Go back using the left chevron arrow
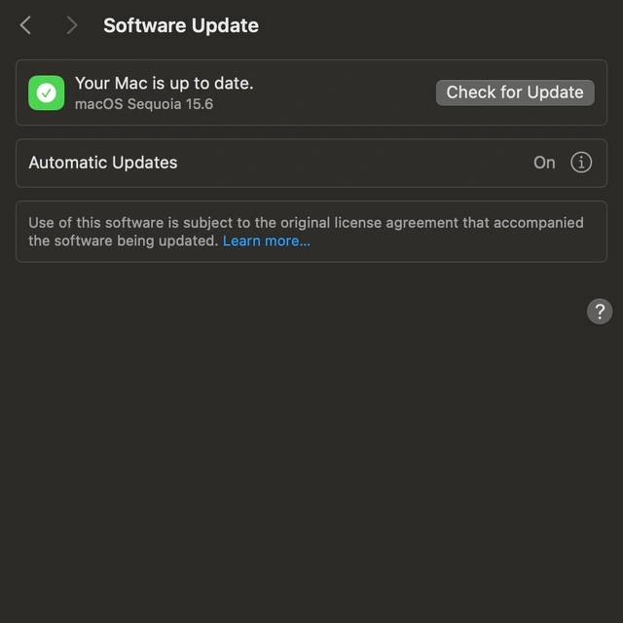This screenshot has width=623, height=623. click(25, 25)
